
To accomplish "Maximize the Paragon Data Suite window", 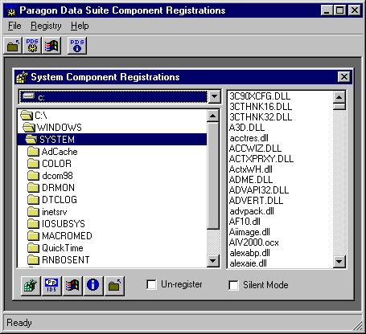I will pos(340,10).
